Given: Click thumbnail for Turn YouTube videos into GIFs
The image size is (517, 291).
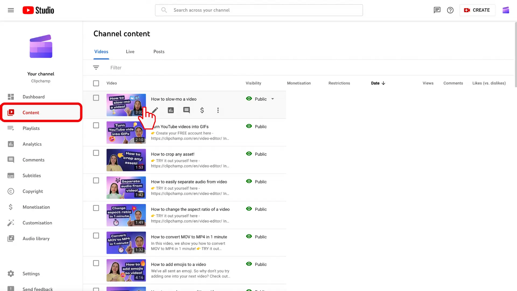Looking at the screenshot, I should coord(126,132).
